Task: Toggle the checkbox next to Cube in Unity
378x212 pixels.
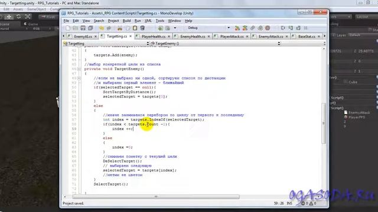Action: [x=346, y=82]
